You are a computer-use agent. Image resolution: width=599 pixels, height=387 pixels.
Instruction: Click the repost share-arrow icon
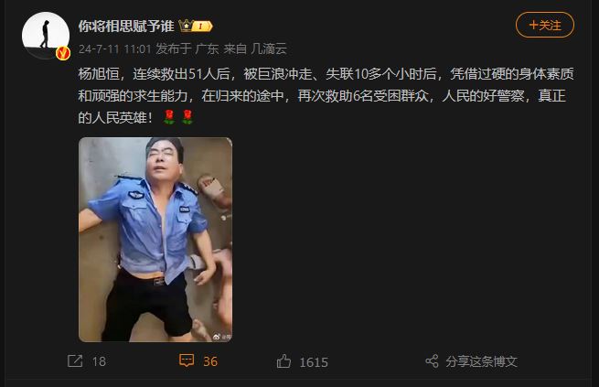(75, 361)
